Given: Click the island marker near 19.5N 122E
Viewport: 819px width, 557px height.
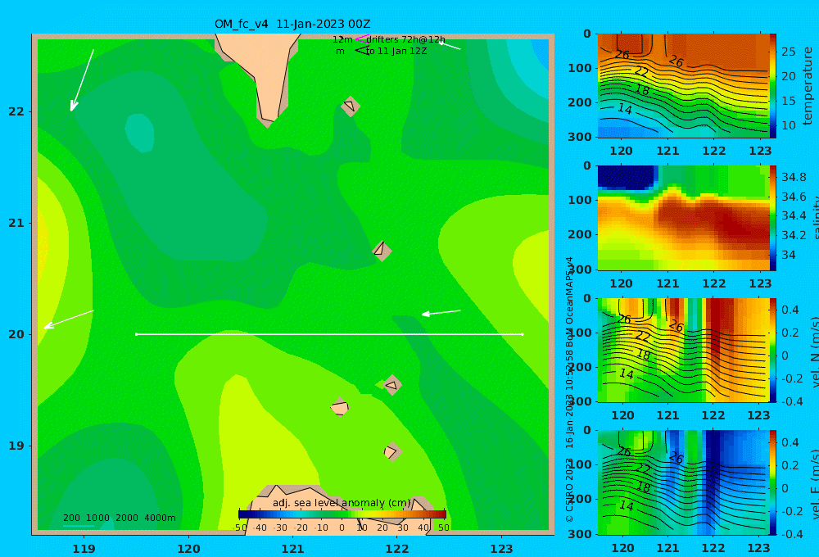Looking at the screenshot, I should click(x=391, y=385).
